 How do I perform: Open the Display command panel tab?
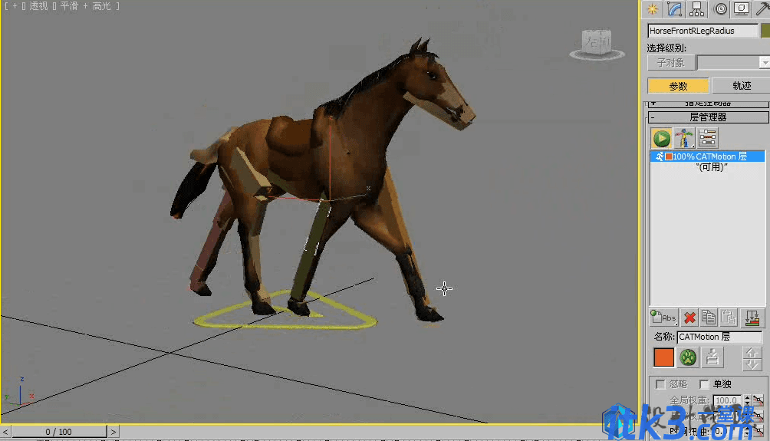pos(742,9)
